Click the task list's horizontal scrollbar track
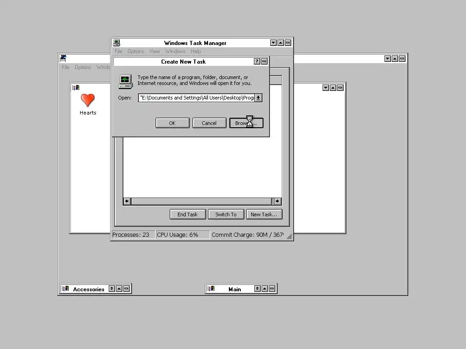 (x=202, y=201)
